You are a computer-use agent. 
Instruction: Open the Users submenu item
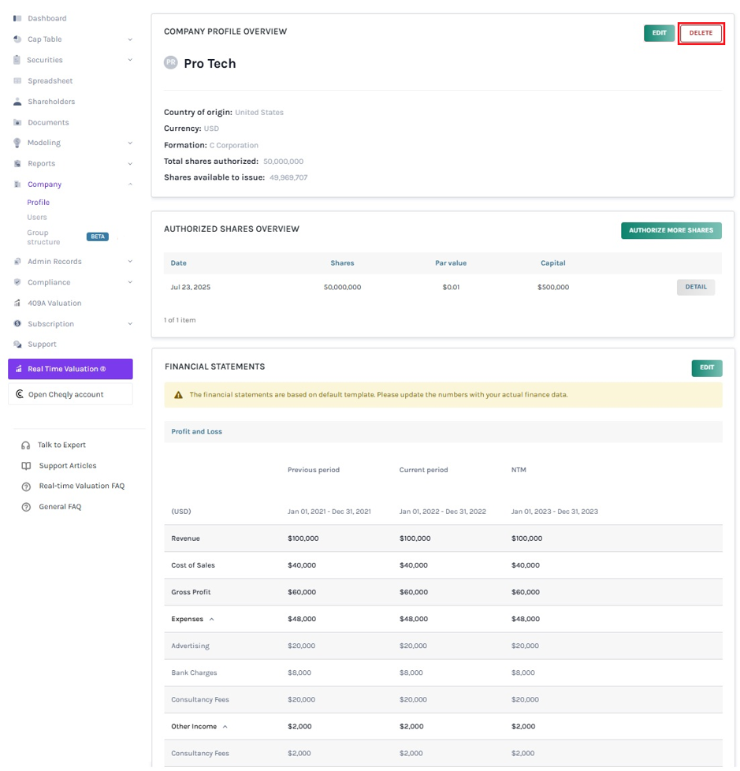coord(37,217)
